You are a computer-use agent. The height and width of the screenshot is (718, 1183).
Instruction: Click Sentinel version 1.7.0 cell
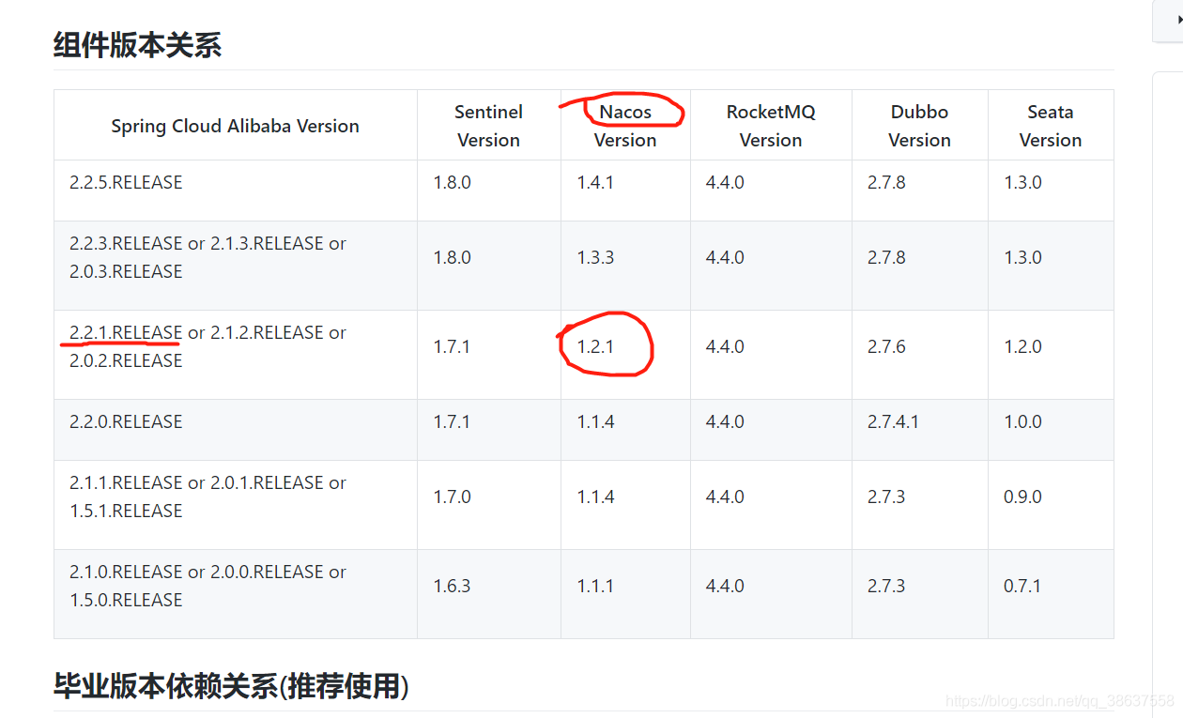pyautogui.click(x=489, y=505)
